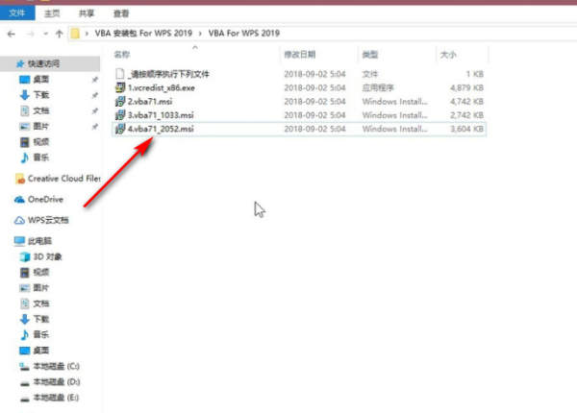Open 3D 对象 under 此电脑
577x413 pixels.
(47, 256)
